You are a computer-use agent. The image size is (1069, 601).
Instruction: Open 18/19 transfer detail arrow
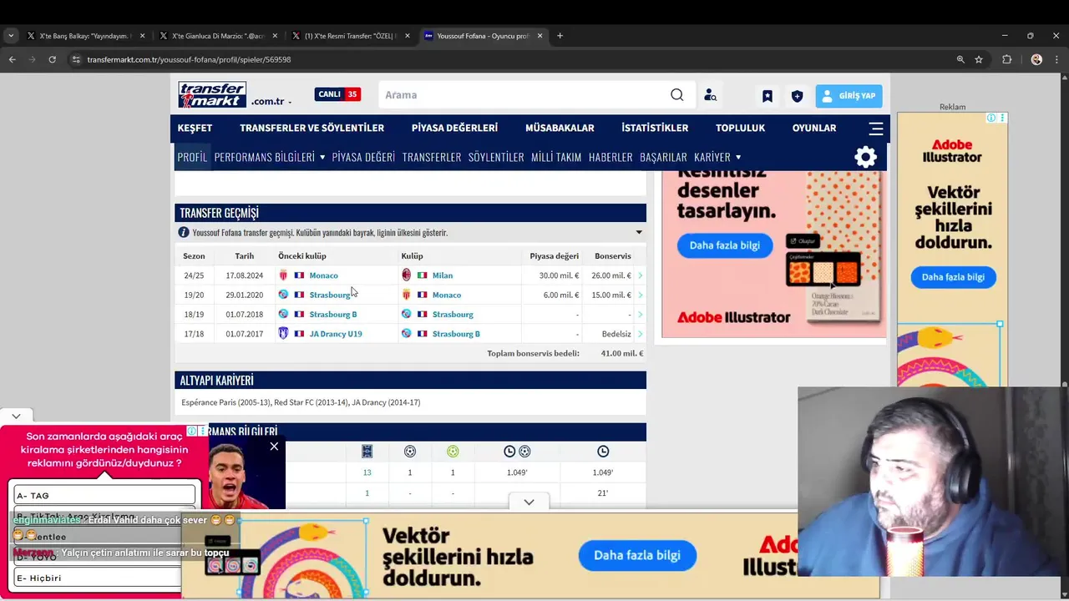pos(641,314)
